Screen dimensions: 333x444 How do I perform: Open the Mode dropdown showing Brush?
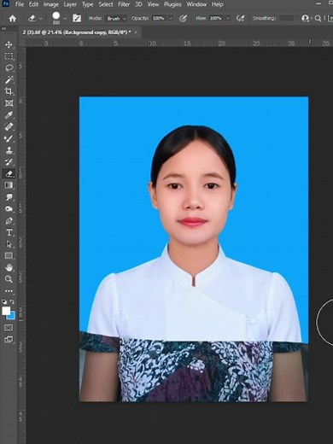click(x=116, y=19)
